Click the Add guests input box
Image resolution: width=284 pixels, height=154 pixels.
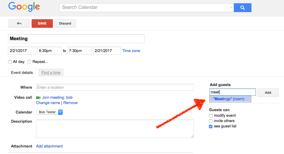click(x=233, y=92)
